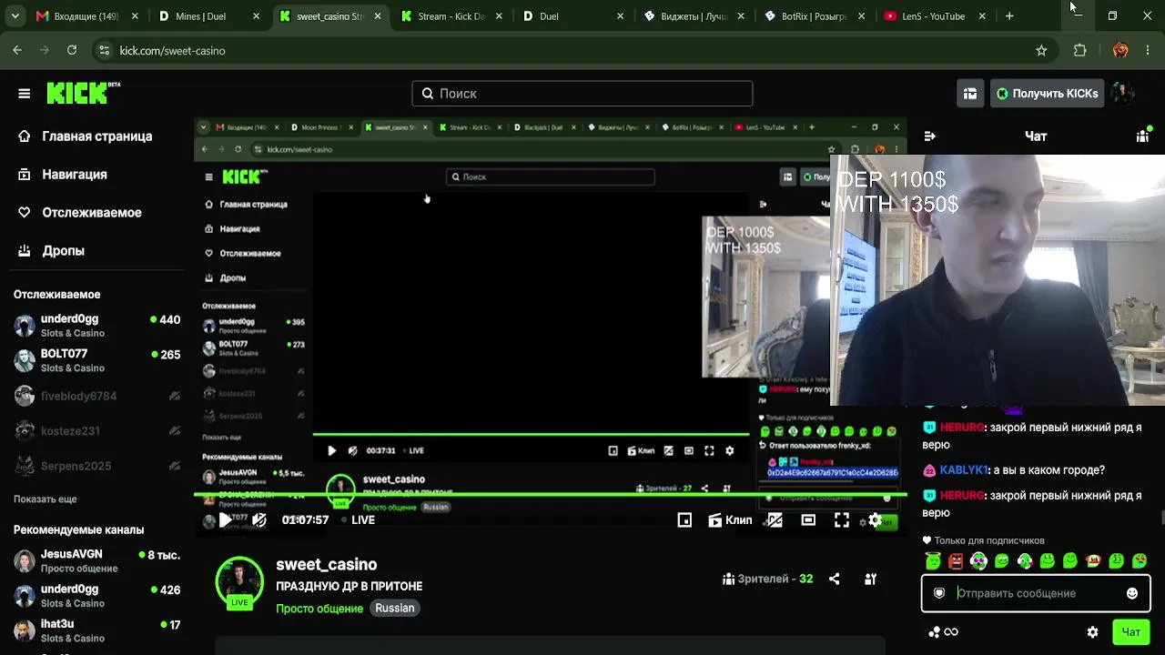Jump to LIVE in the player
Screen dimensions: 1165x655
pyautogui.click(x=358, y=520)
